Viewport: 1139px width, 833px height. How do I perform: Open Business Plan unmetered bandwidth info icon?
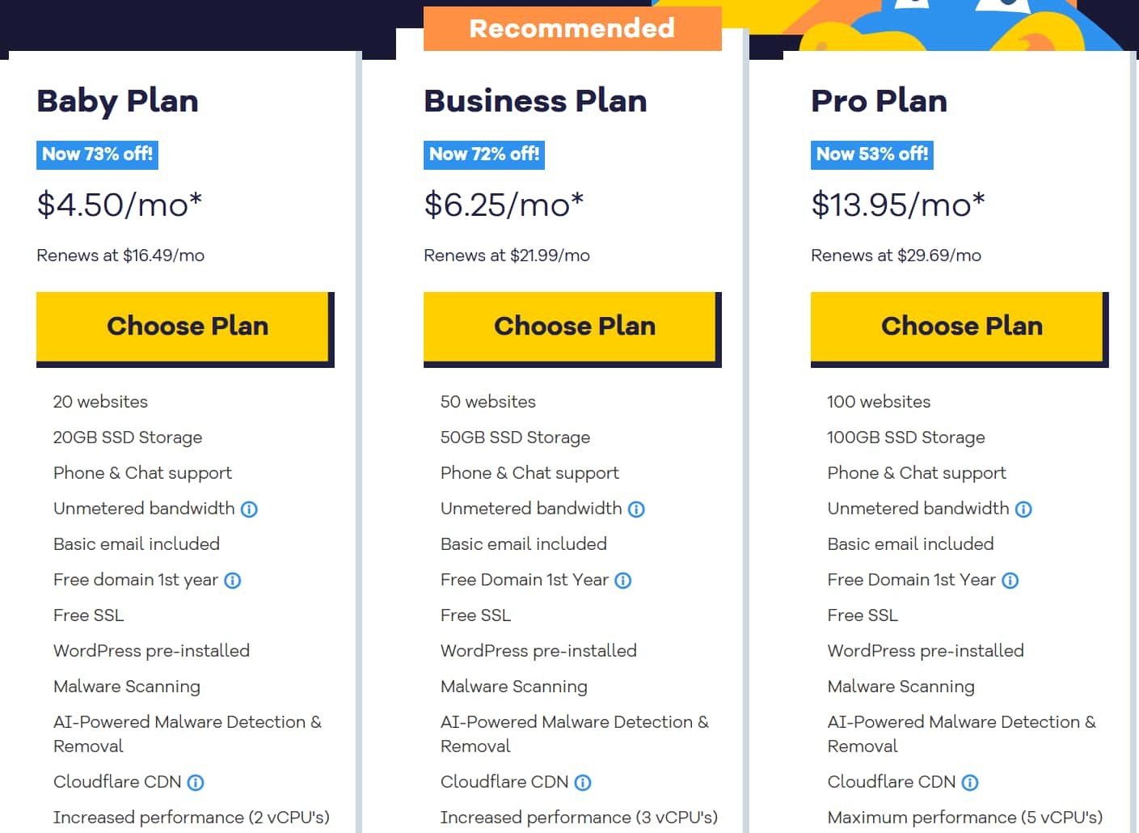pos(636,510)
